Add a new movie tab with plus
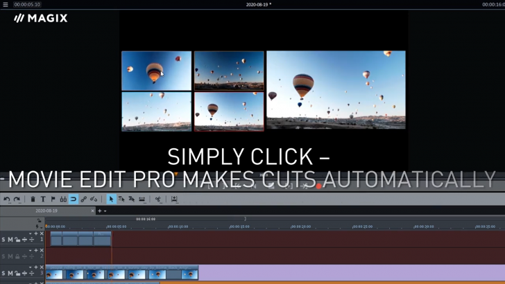505x284 pixels. pyautogui.click(x=99, y=211)
